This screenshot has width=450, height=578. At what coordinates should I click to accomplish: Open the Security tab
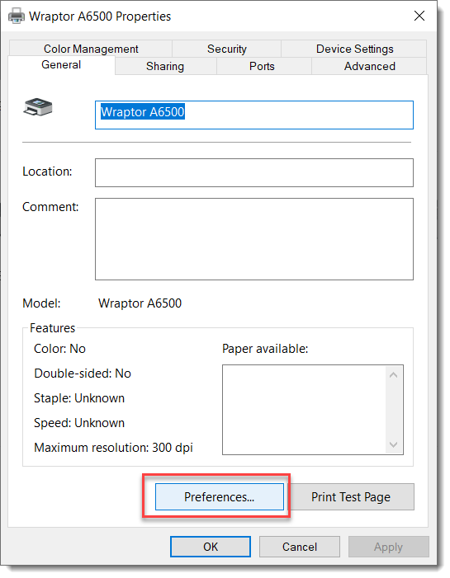(x=227, y=49)
